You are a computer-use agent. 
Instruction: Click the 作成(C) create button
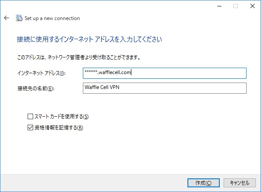tap(204, 183)
